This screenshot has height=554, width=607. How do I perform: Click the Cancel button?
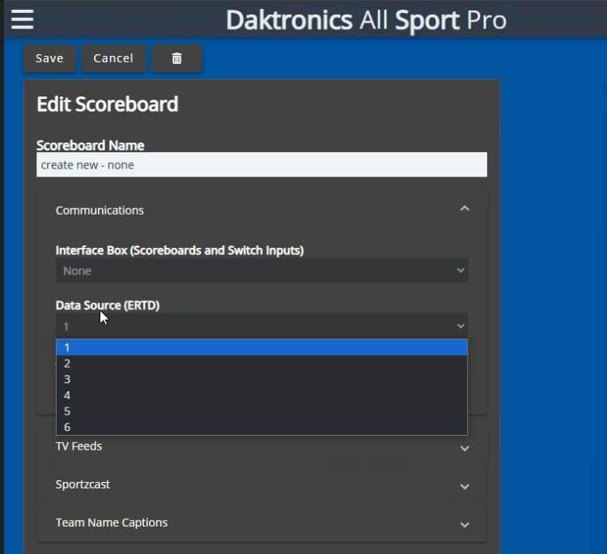pyautogui.click(x=113, y=58)
